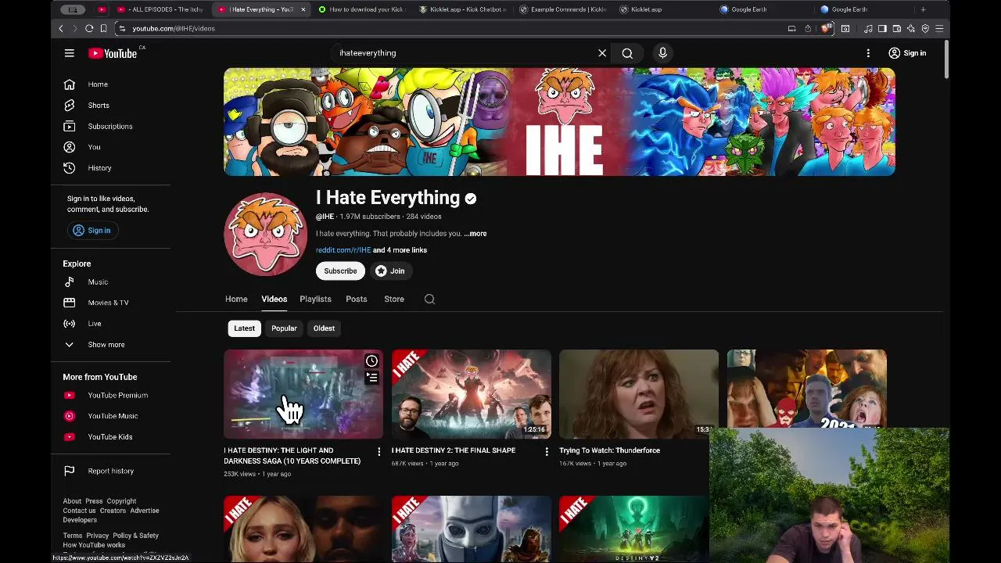Viewport: 1001px width, 563px height.
Task: Open the Brave Shields icon
Action: (826, 28)
